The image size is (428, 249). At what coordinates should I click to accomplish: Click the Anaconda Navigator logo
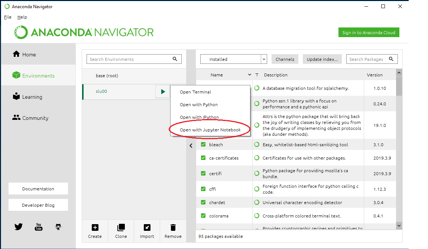(84, 32)
